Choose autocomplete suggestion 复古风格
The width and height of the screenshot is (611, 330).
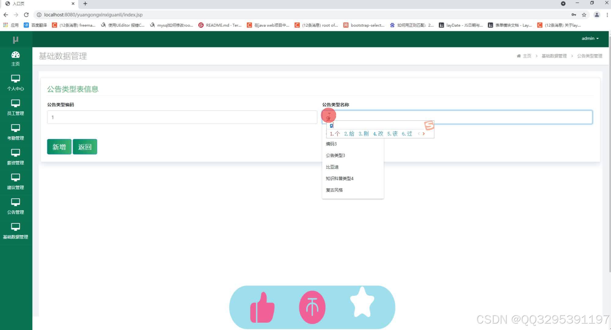[353, 190]
